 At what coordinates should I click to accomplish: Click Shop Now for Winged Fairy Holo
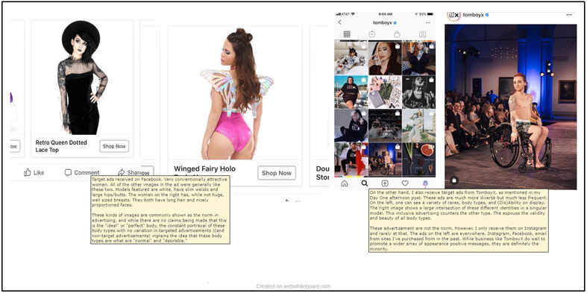[x=277, y=173]
